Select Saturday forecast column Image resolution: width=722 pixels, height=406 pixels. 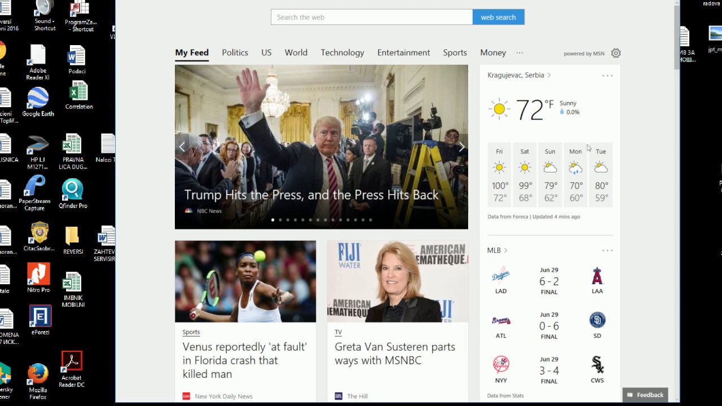pyautogui.click(x=525, y=175)
